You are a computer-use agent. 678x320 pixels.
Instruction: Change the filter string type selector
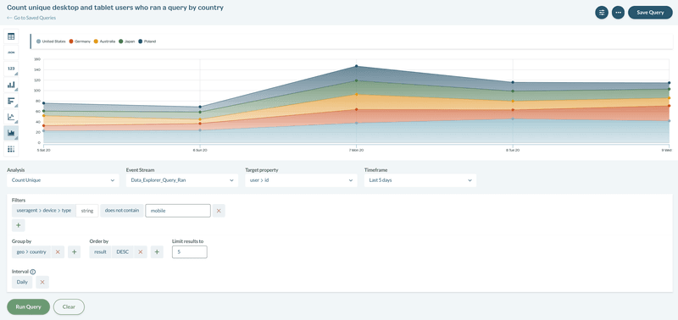[x=87, y=211]
